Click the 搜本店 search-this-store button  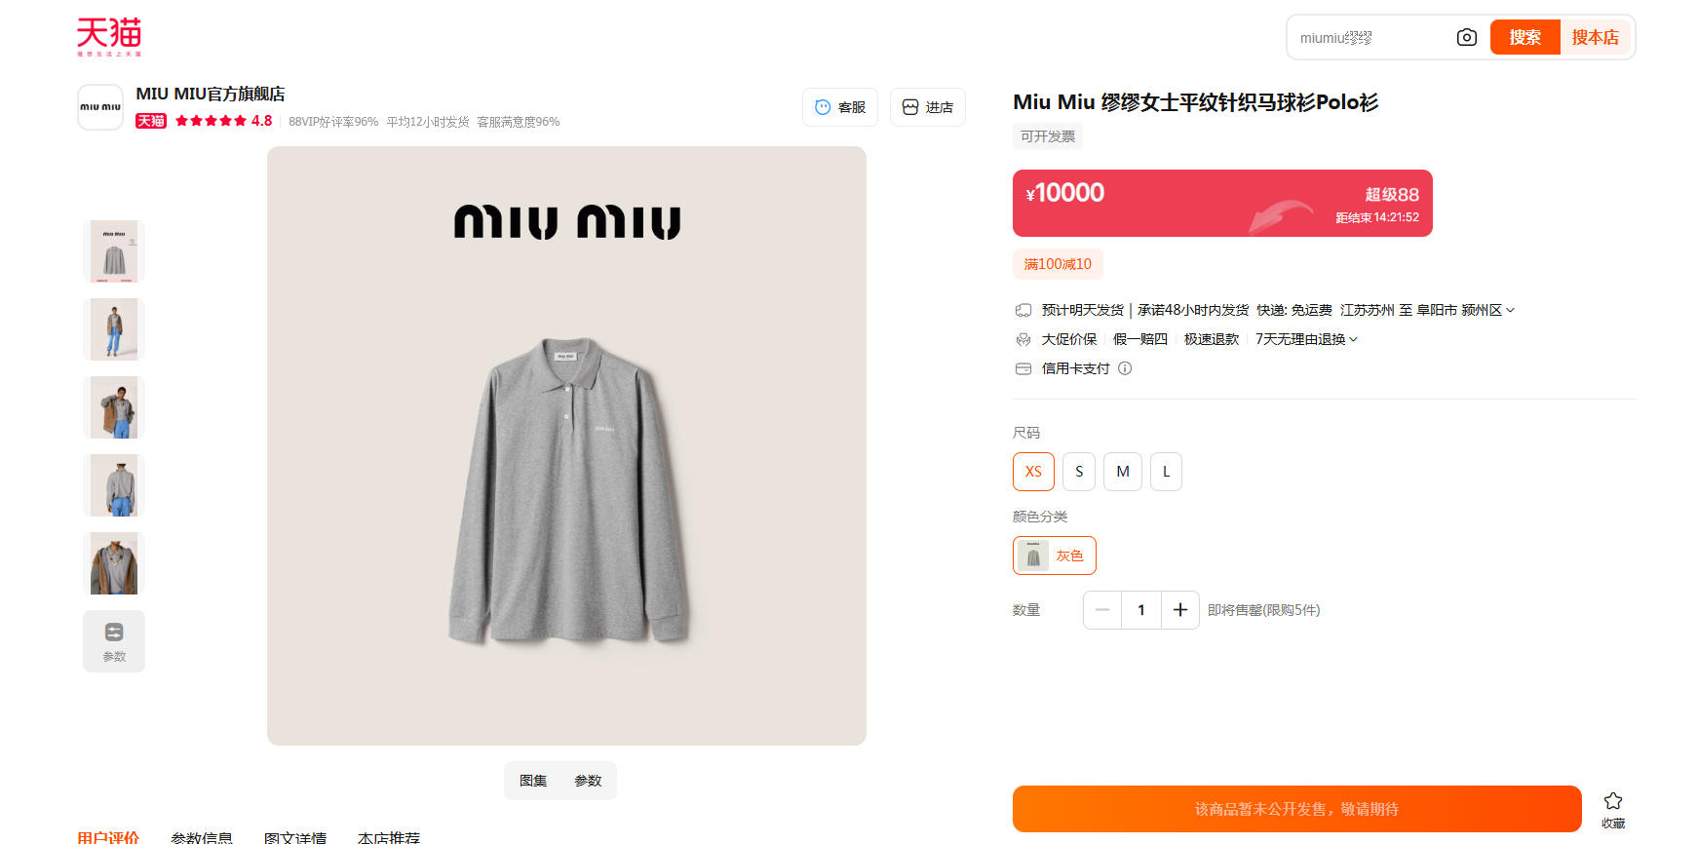pos(1595,37)
